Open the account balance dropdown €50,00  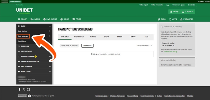click(x=188, y=12)
